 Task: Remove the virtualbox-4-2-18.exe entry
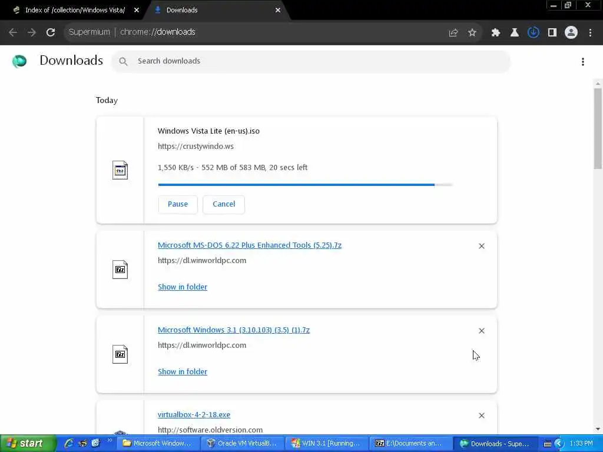click(482, 416)
